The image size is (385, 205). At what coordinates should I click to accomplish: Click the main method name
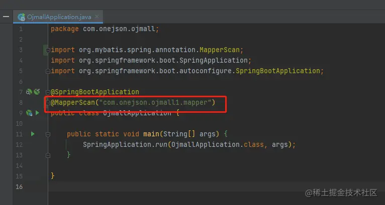click(x=151, y=134)
